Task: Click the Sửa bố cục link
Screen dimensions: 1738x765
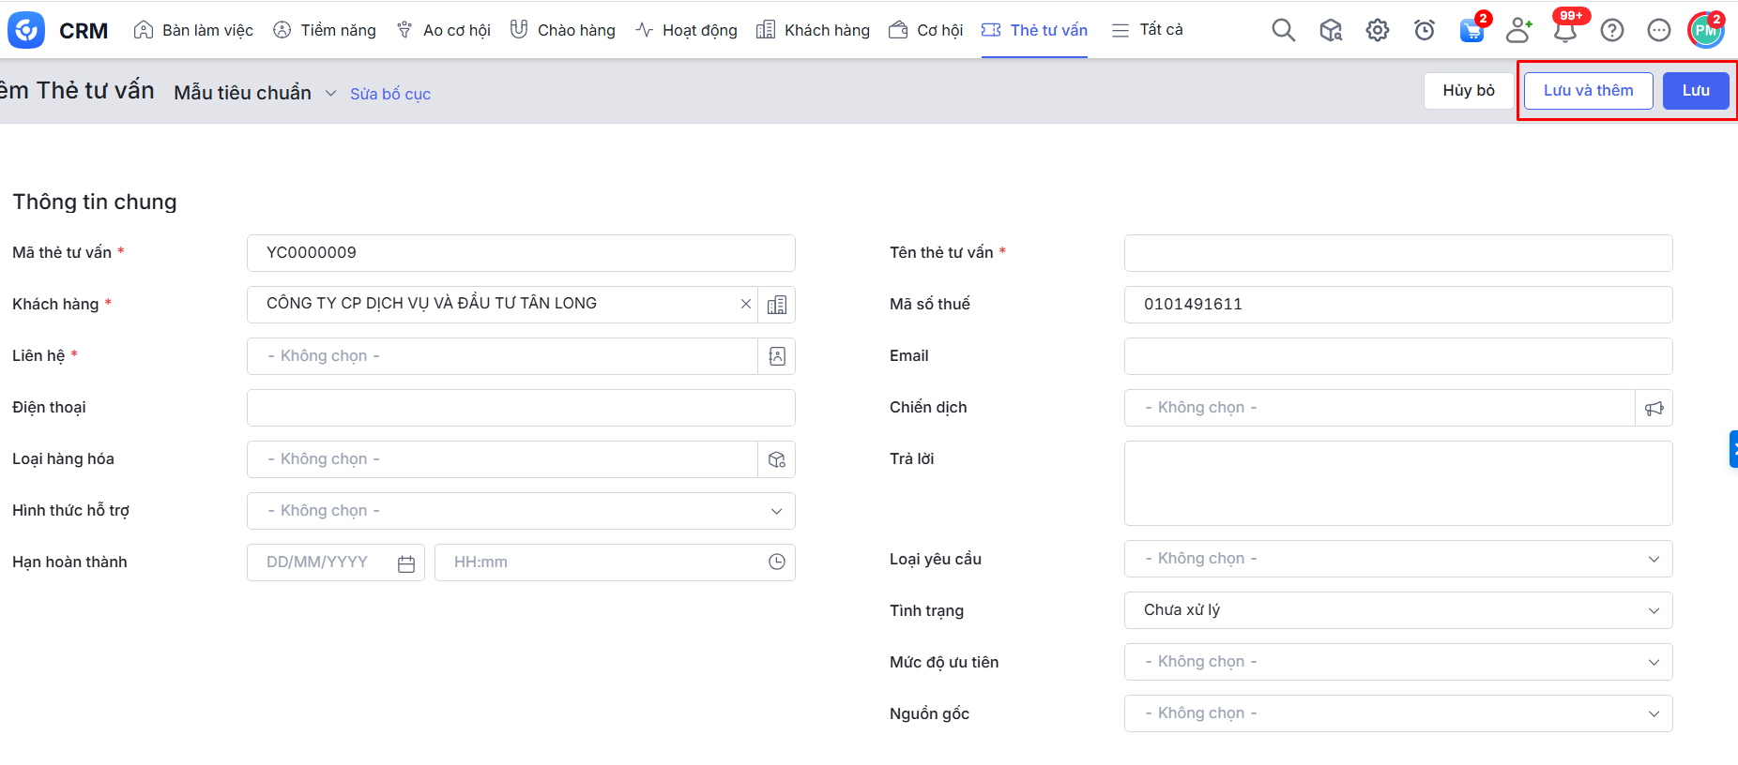Action: coord(390,94)
